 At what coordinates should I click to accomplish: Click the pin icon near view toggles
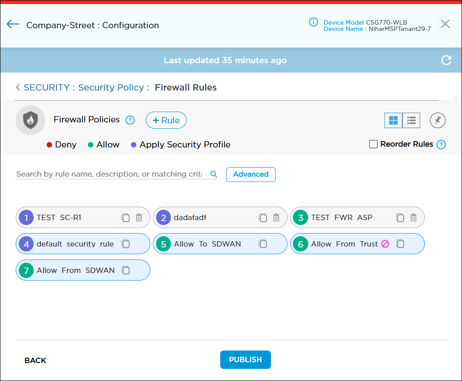(x=437, y=120)
